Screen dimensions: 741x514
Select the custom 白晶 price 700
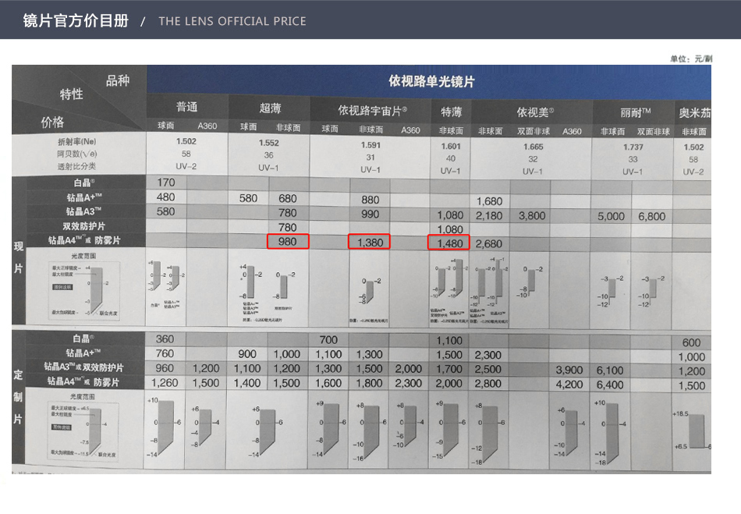(x=328, y=340)
